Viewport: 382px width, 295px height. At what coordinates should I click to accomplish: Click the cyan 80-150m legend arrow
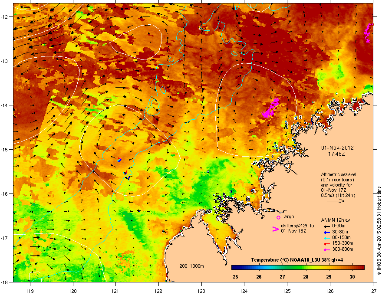coord(327,238)
